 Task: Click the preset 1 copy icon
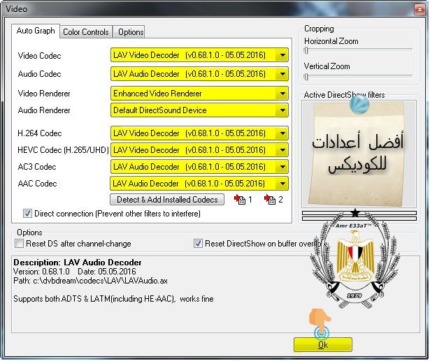tap(240, 200)
